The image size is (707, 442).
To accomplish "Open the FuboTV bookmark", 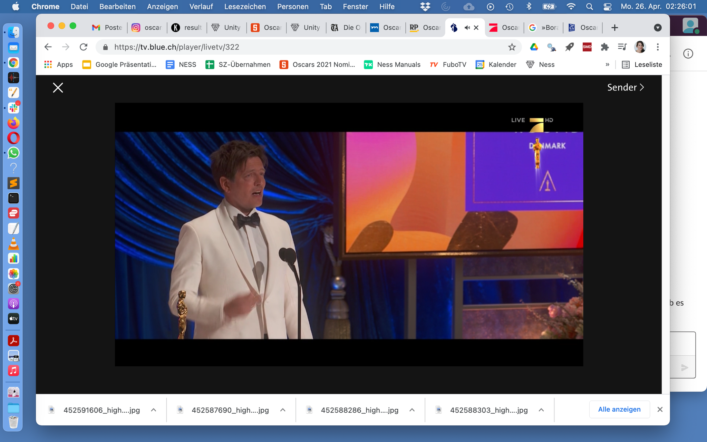I will (448, 65).
